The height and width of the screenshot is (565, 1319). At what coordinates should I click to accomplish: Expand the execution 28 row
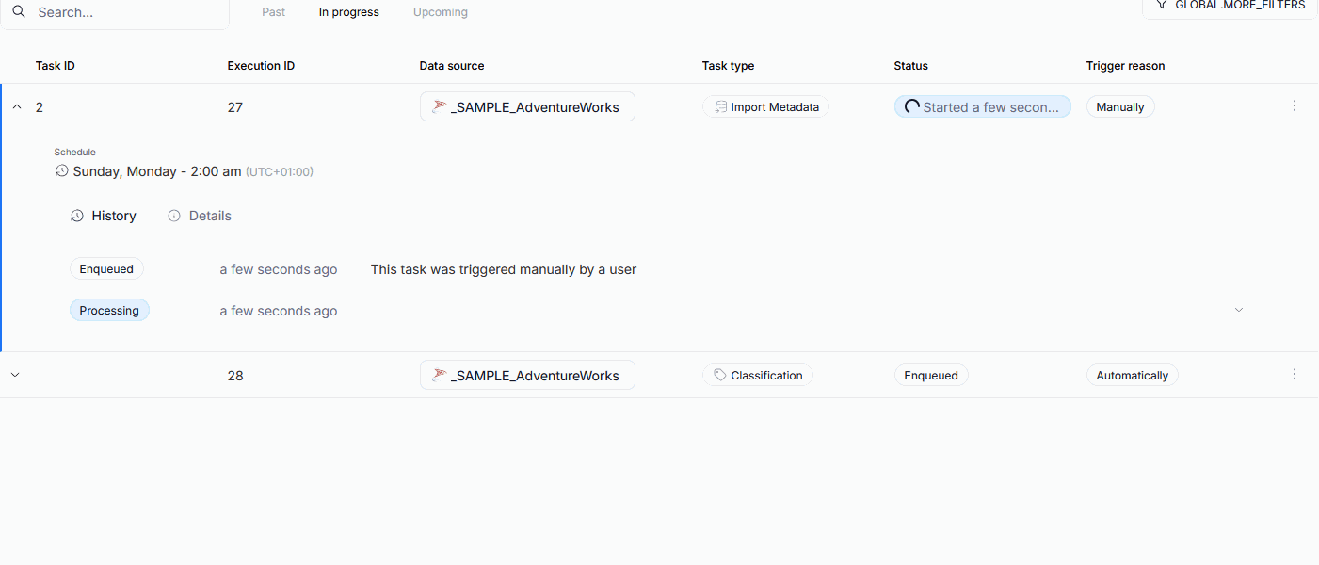[x=15, y=375]
